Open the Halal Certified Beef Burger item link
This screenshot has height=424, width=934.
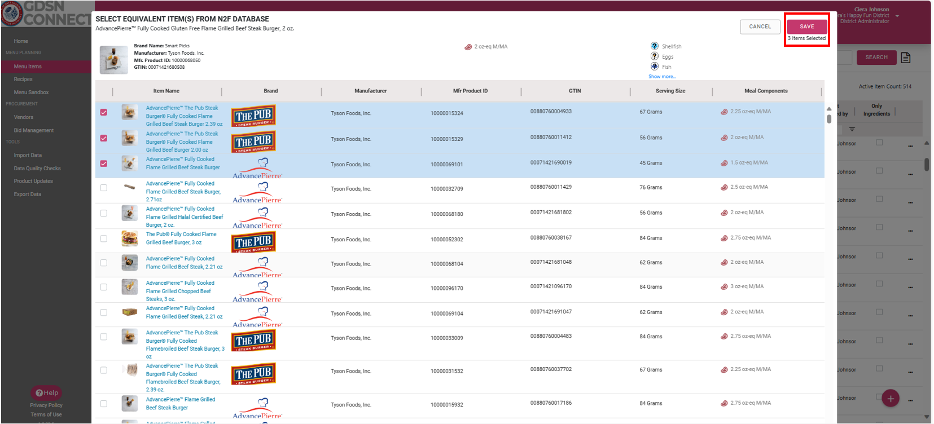point(185,217)
